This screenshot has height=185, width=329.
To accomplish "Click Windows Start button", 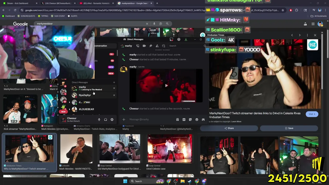I will 125,181.
